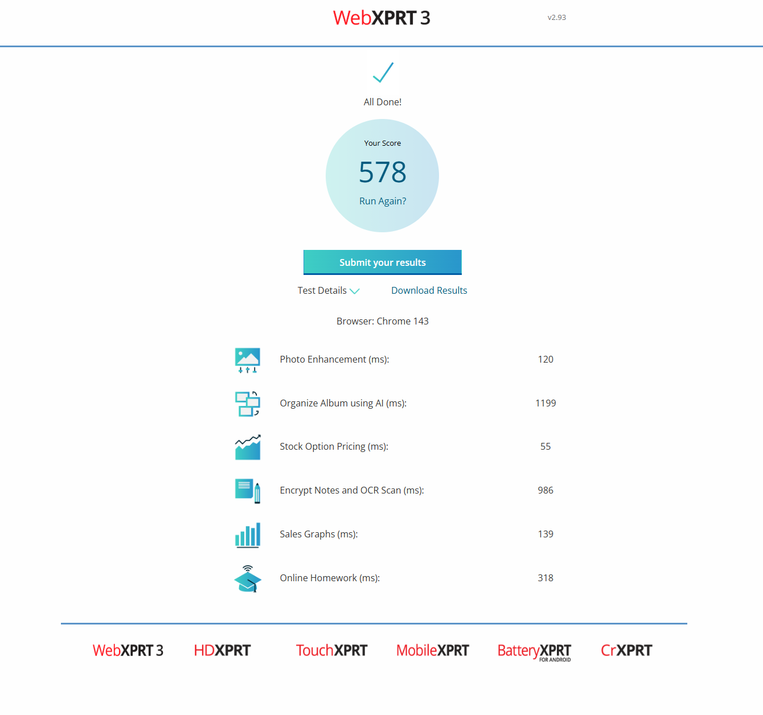Screen dimensions: 763x715
Task: Click the Stock Option Pricing (ms) label
Action: [334, 446]
